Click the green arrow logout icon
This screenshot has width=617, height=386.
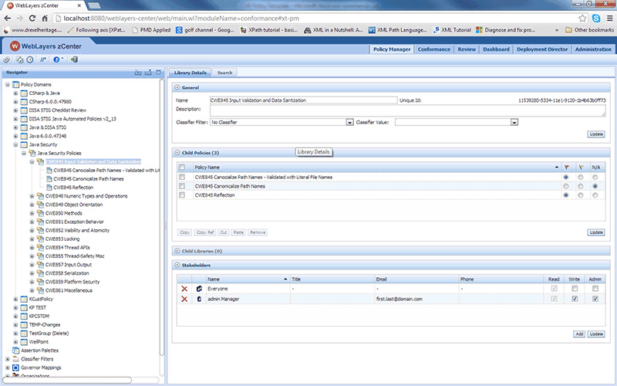coord(74,59)
